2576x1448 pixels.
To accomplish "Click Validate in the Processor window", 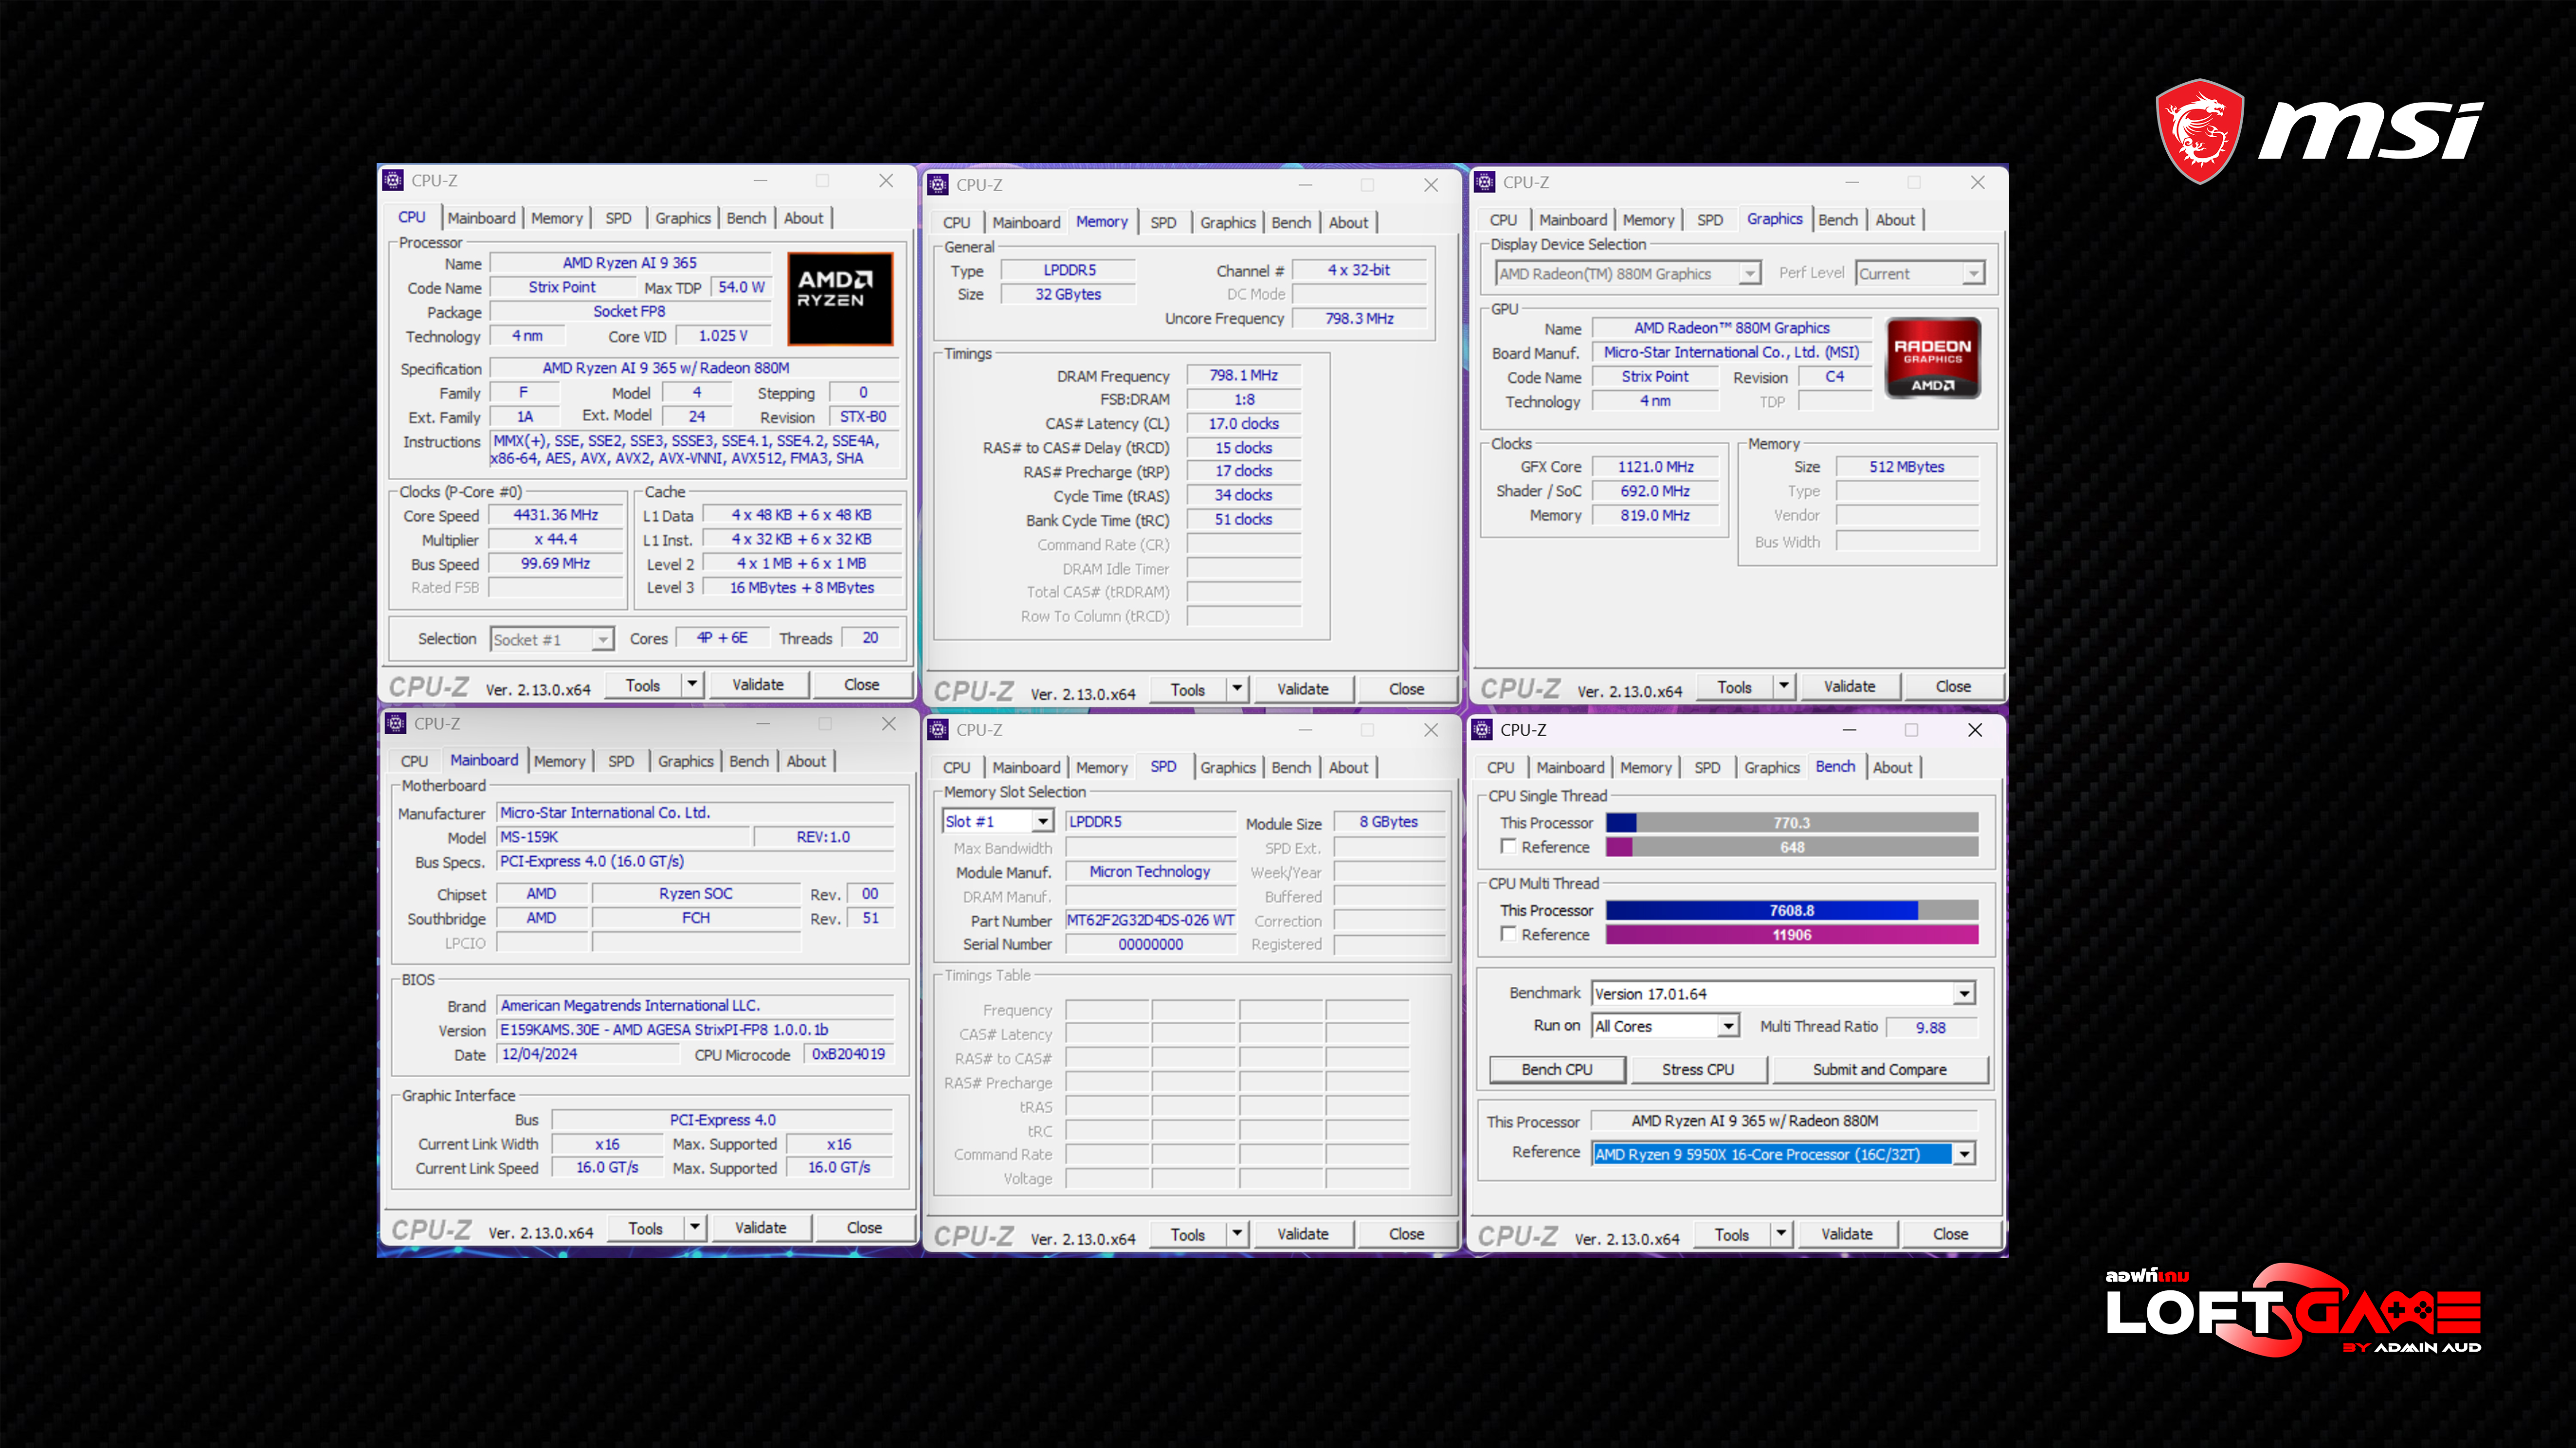I will click(758, 685).
